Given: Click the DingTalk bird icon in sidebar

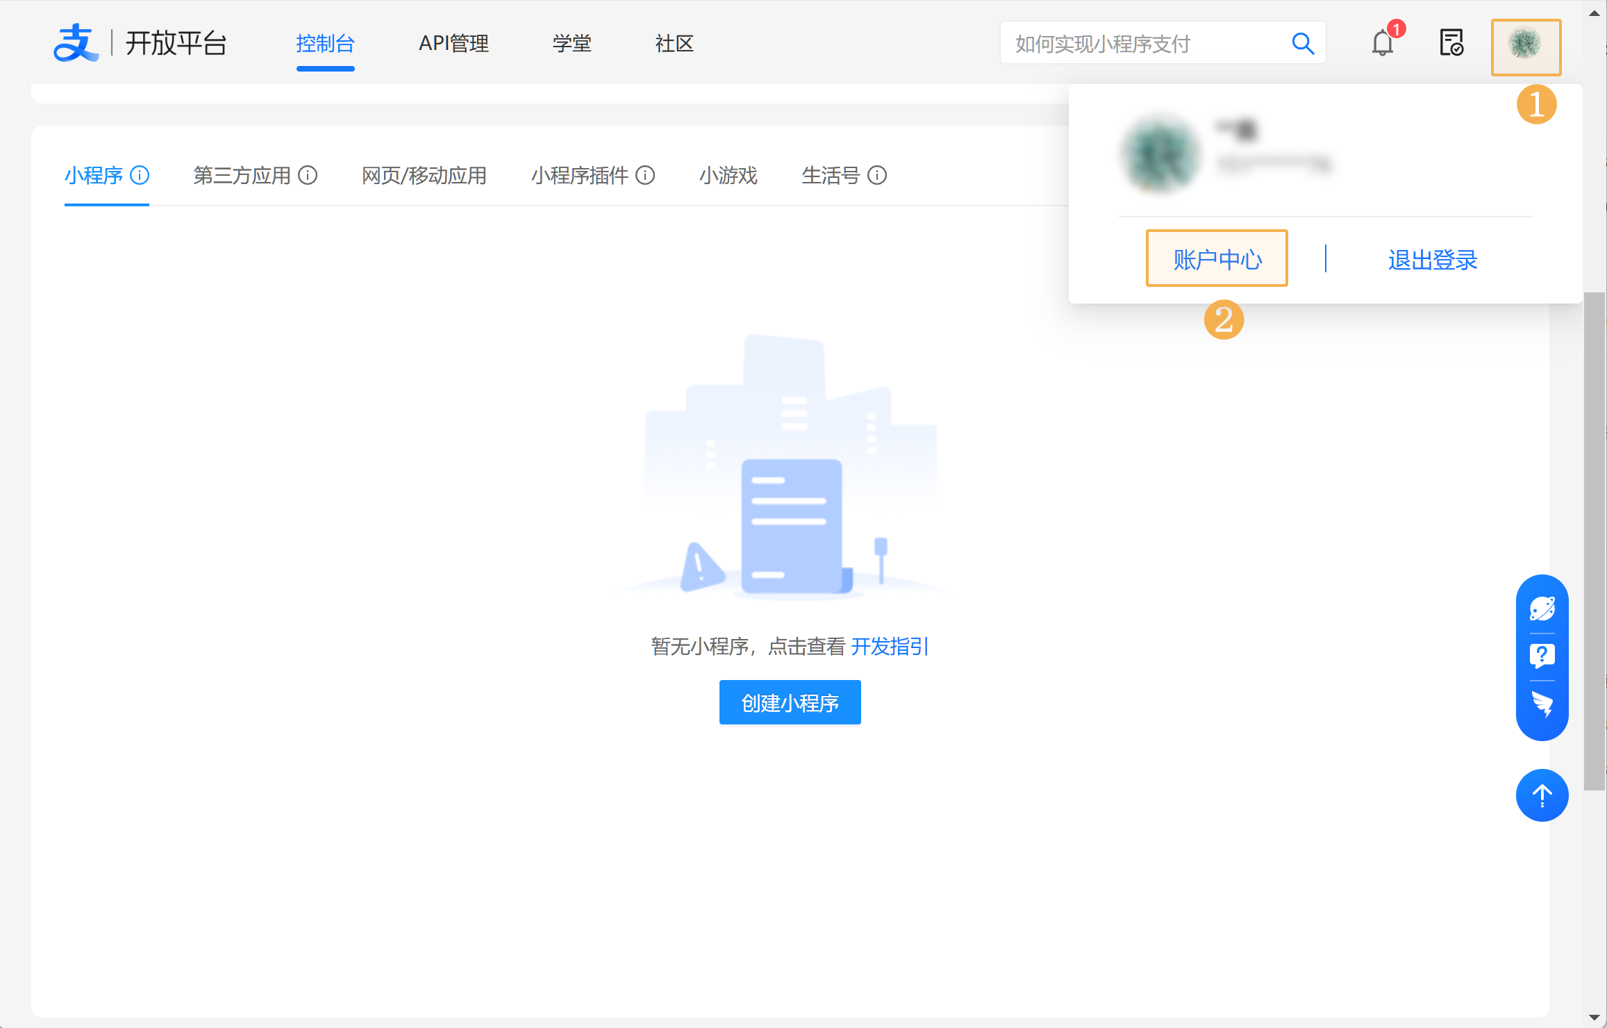Looking at the screenshot, I should point(1542,704).
